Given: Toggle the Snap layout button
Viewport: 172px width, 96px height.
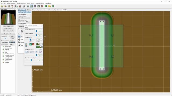Looking at the screenshot, I should [x=22, y=12].
